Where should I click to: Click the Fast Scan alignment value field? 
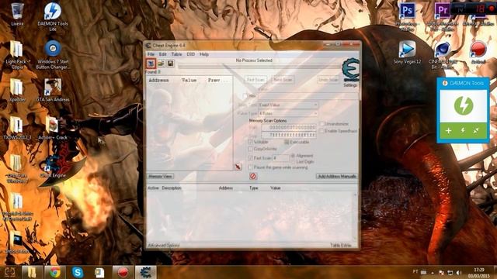click(280, 157)
